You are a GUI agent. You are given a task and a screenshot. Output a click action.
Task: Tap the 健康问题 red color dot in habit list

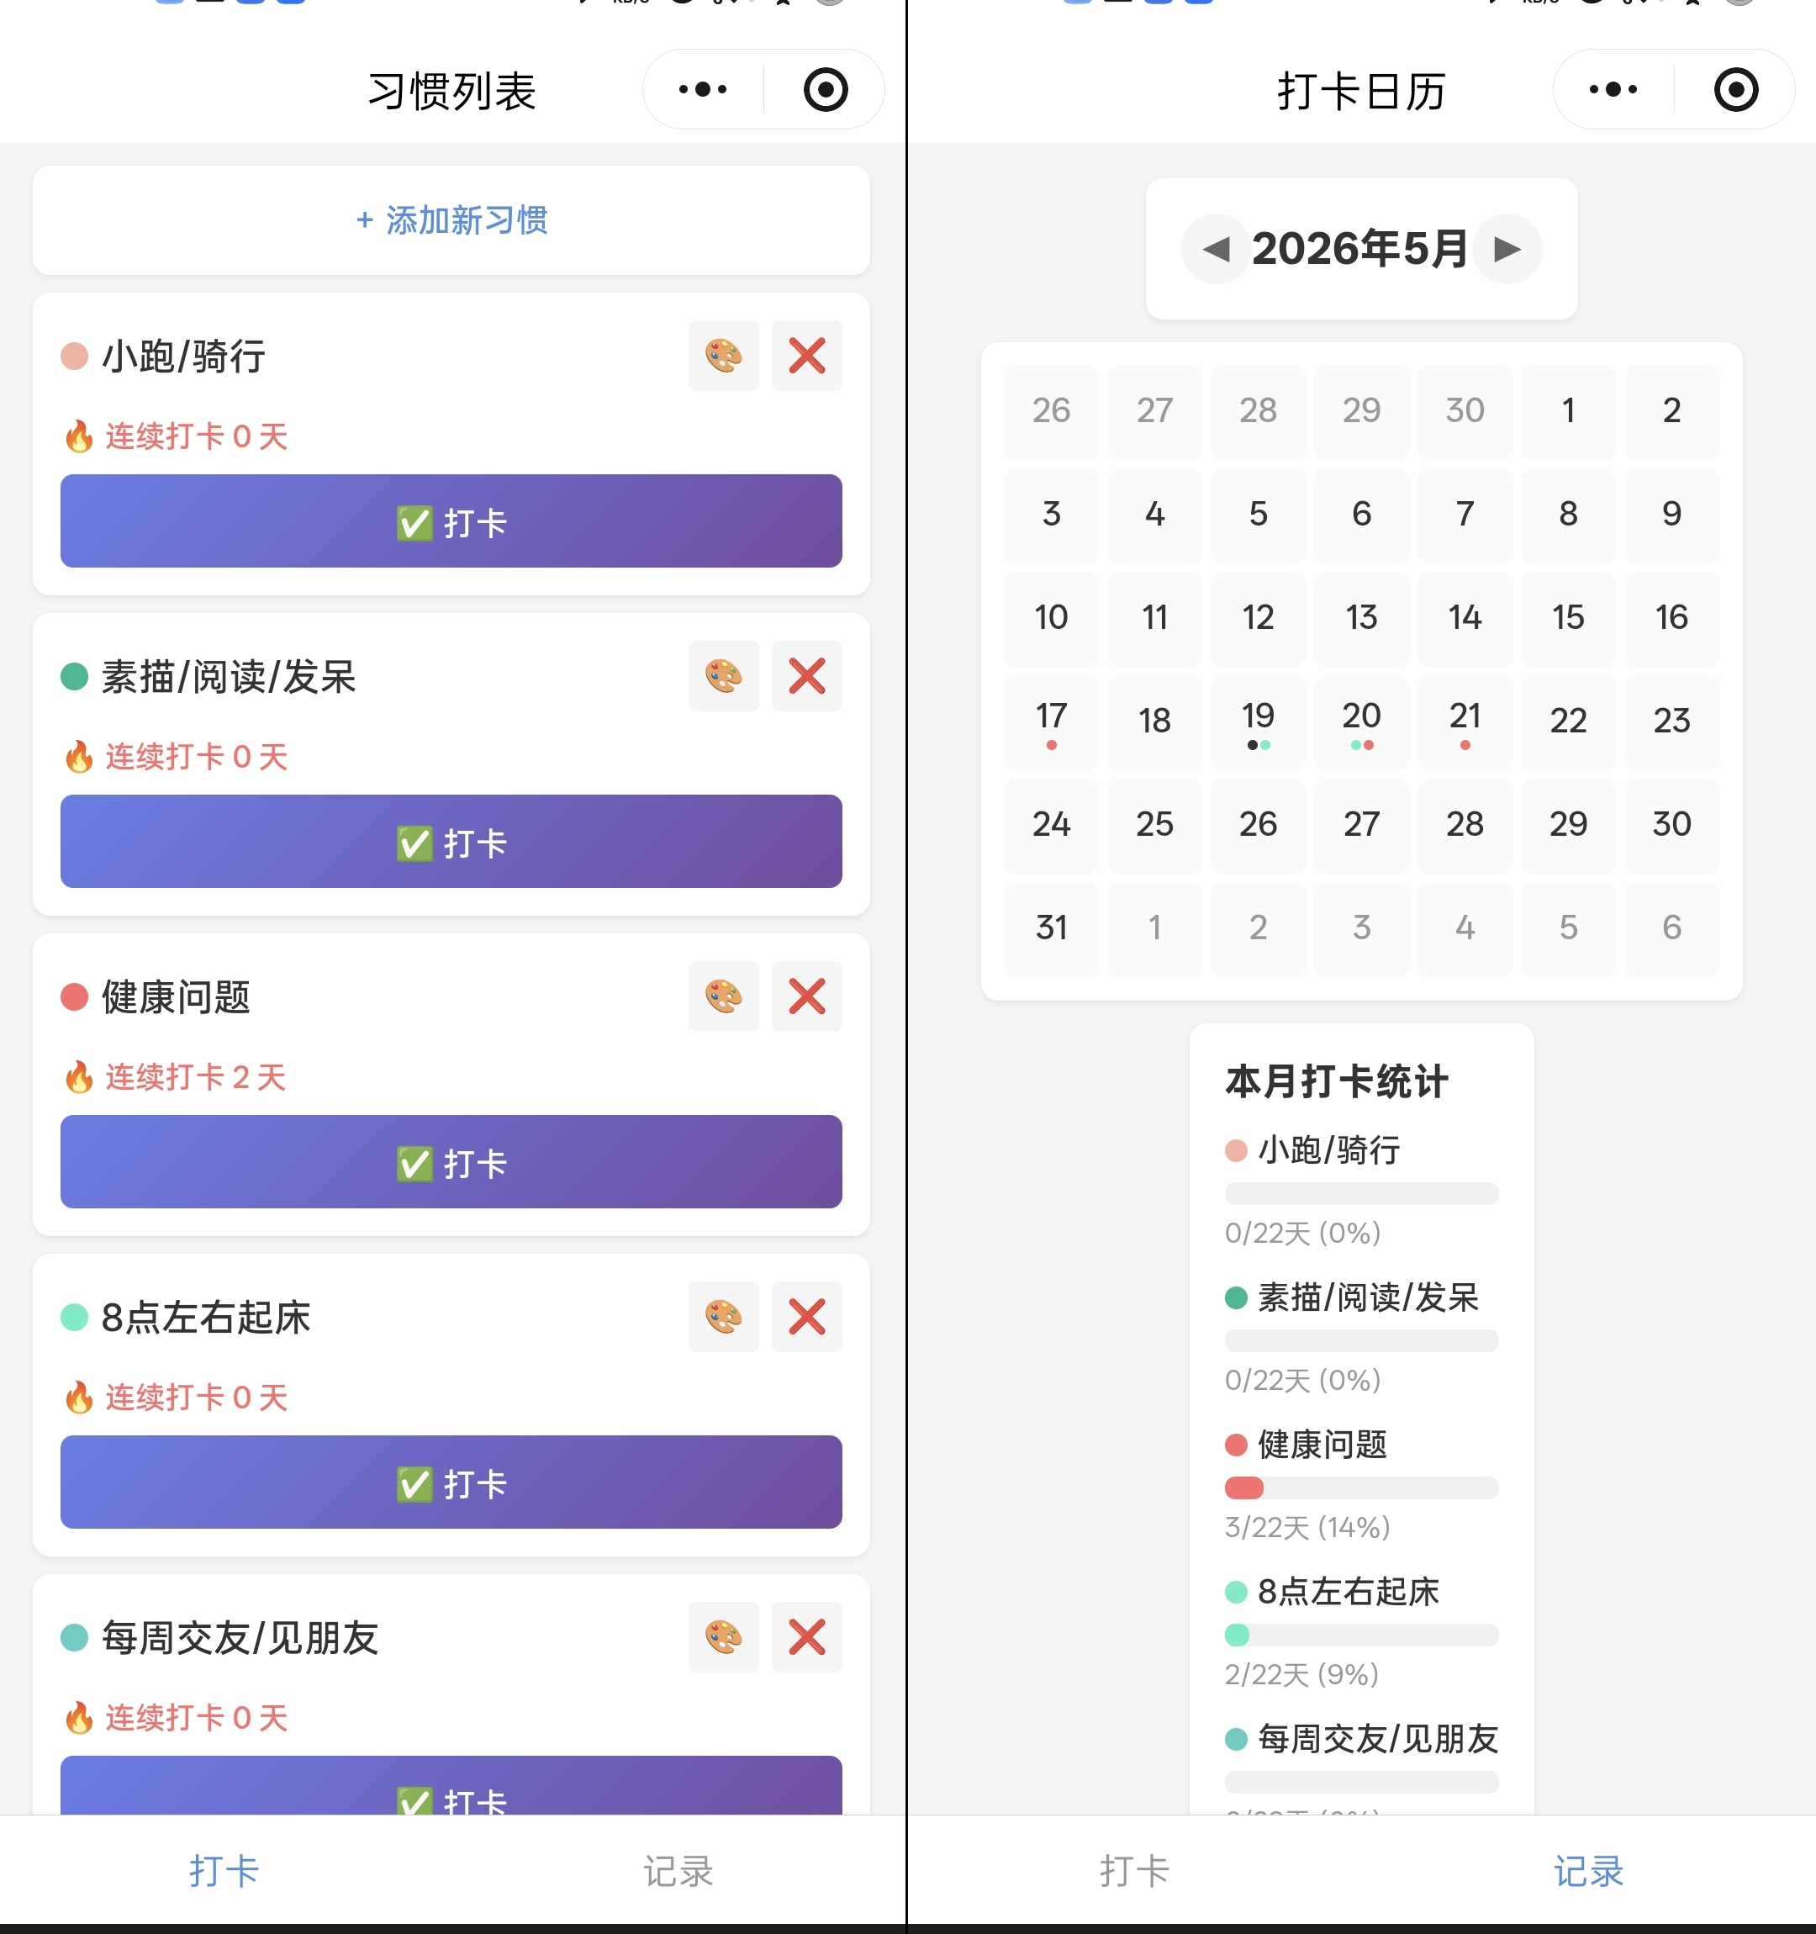tap(75, 997)
